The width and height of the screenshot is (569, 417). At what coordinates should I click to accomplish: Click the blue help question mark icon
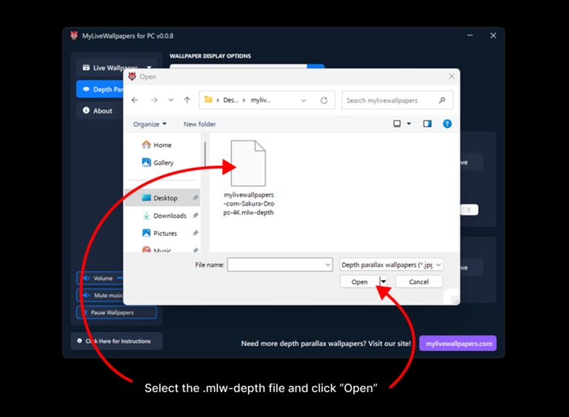click(x=447, y=124)
